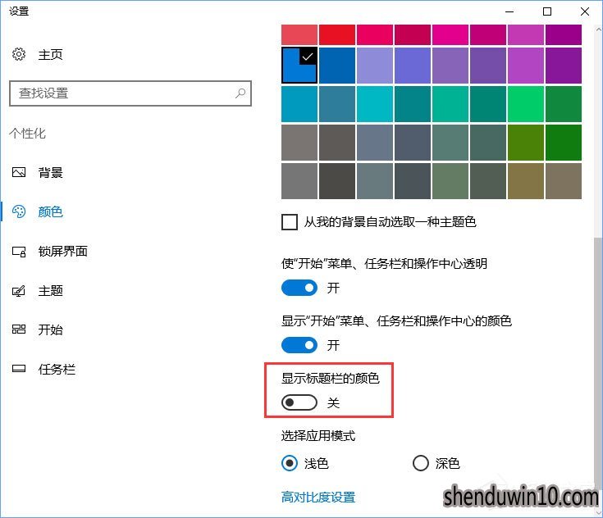
Task: Click the background picture icon
Action: coord(18,172)
